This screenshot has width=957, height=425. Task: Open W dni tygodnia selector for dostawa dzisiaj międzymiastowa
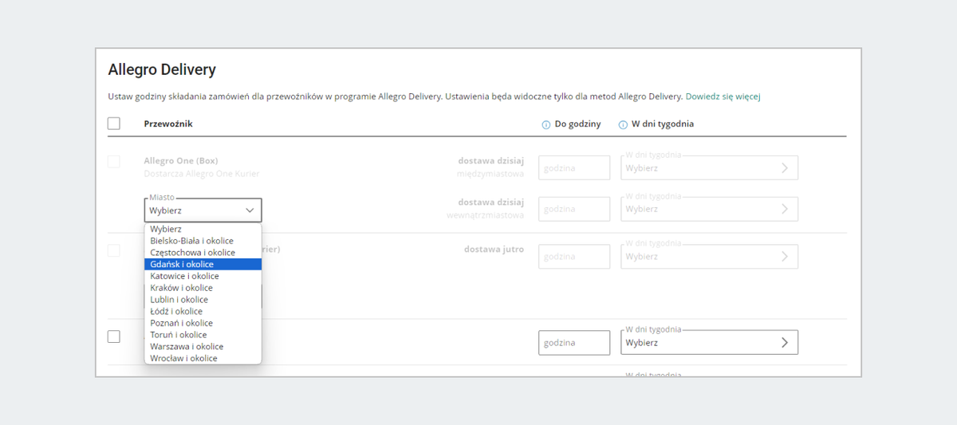[x=709, y=167]
